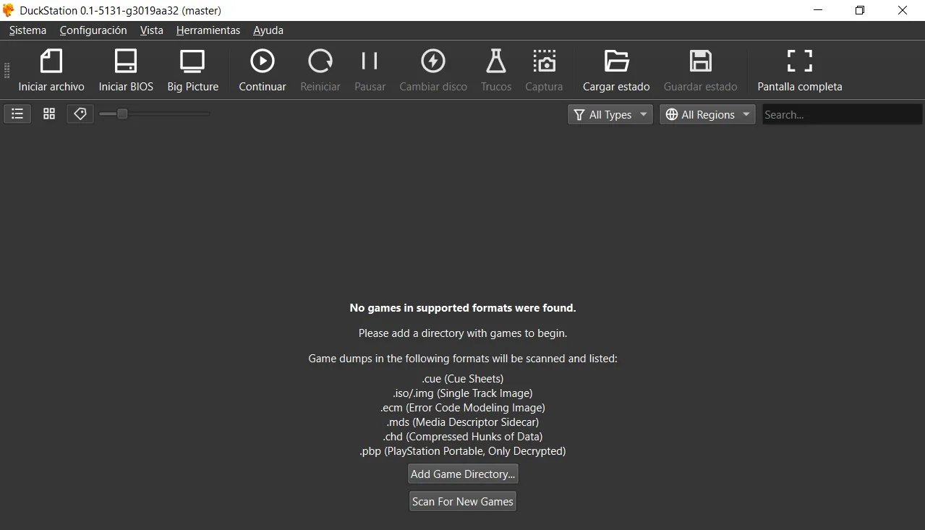Take a screenshot with Captura

pyautogui.click(x=544, y=61)
